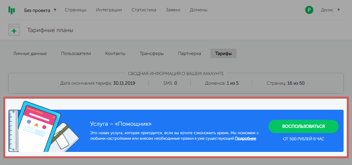The image size is (352, 165).
Task: Select Статистика in the top navigation
Action: point(144,10)
